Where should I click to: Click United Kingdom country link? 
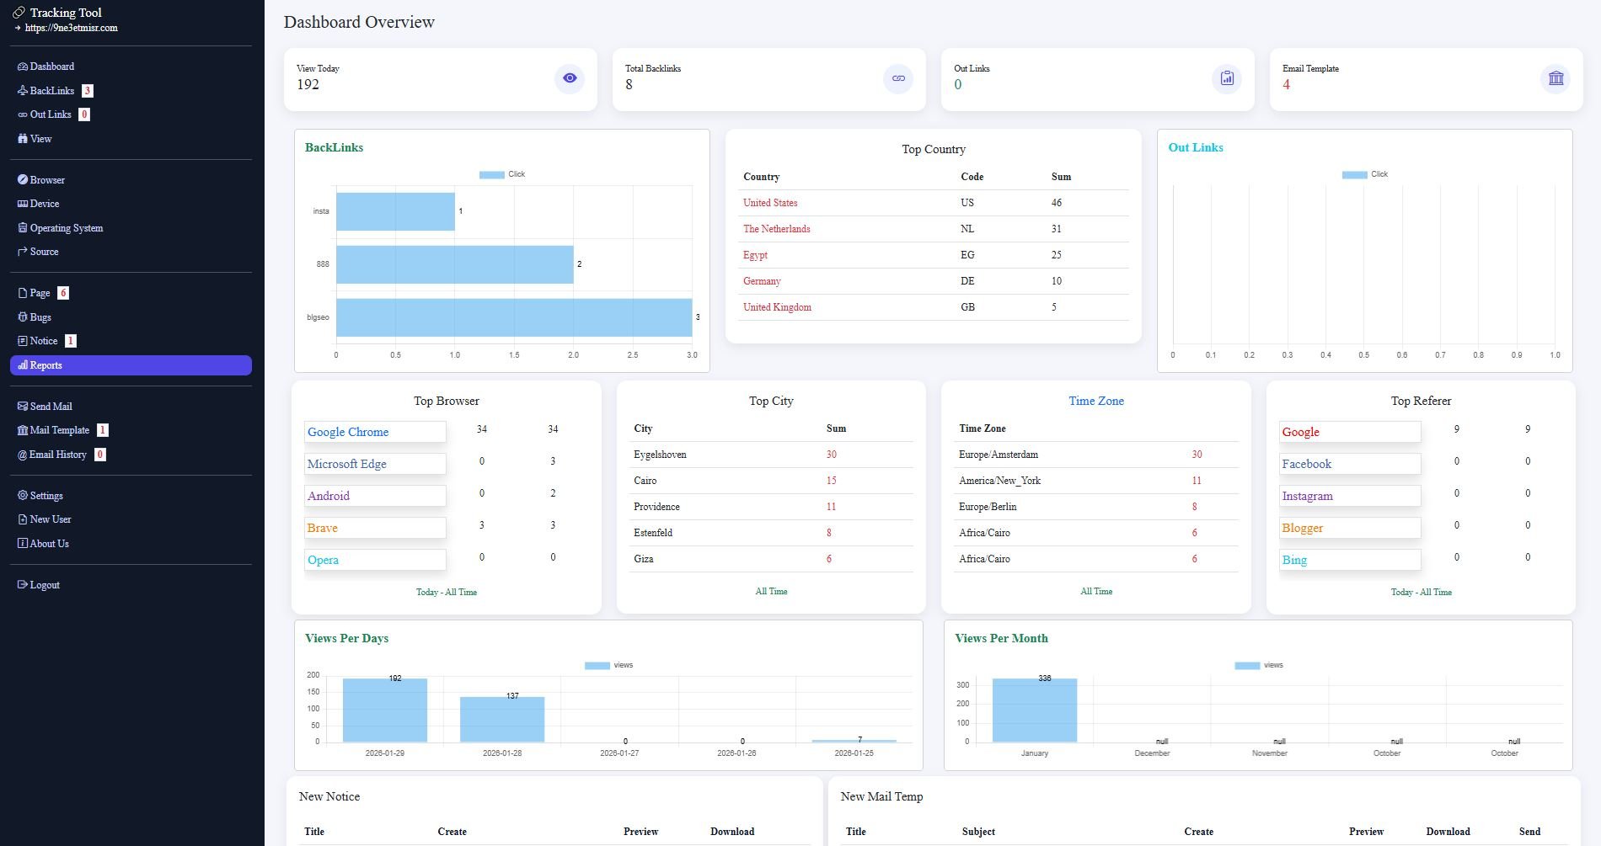(777, 307)
